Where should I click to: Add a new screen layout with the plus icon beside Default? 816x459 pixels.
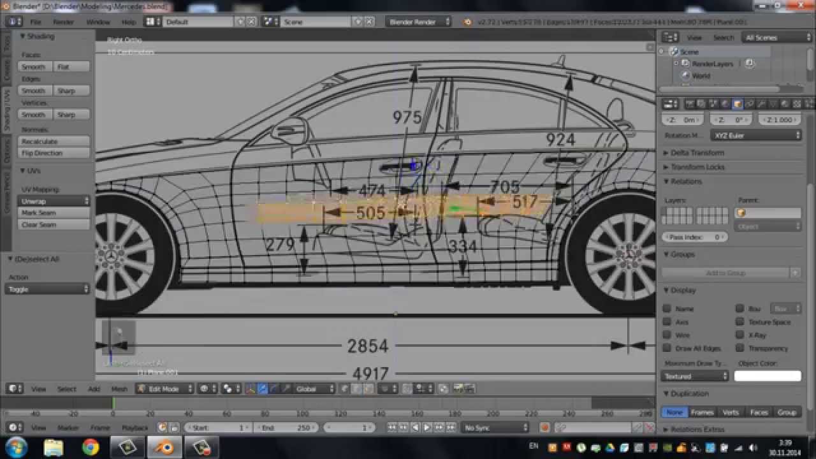coord(240,22)
